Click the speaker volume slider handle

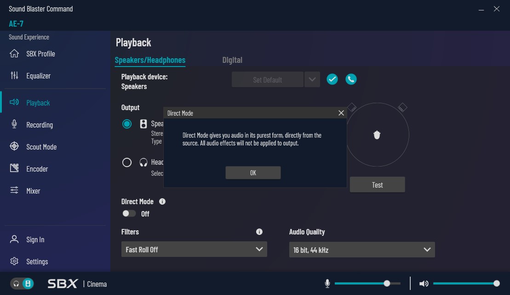pyautogui.click(x=496, y=284)
